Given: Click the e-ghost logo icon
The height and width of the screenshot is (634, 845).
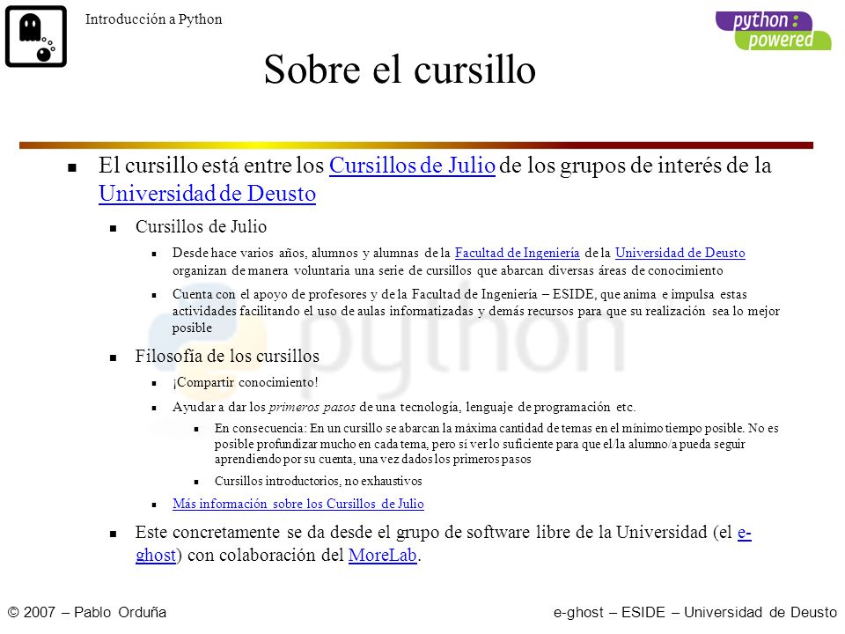Looking at the screenshot, I should coord(36,36).
